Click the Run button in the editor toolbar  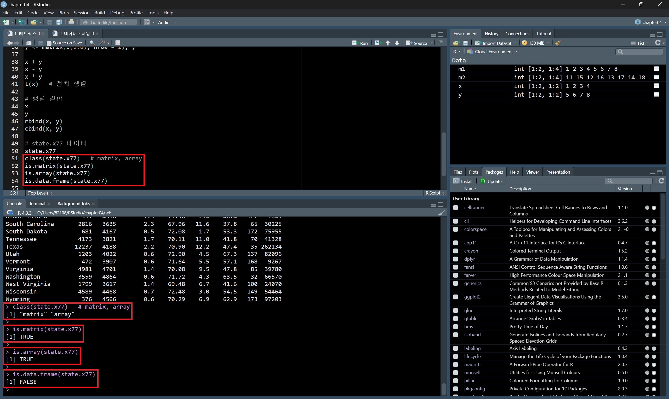[360, 43]
